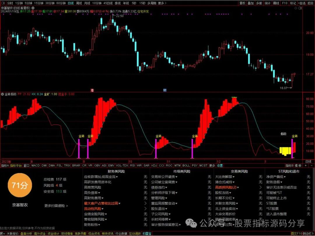This screenshot has width=315, height=236.
Task: Click the window layout icon at top-left corner
Action: pyautogui.click(x=3, y=3)
